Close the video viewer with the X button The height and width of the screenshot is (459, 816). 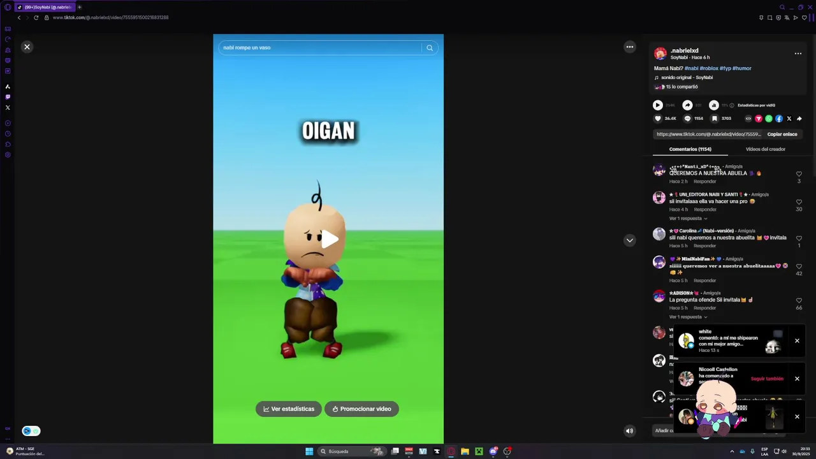[27, 47]
